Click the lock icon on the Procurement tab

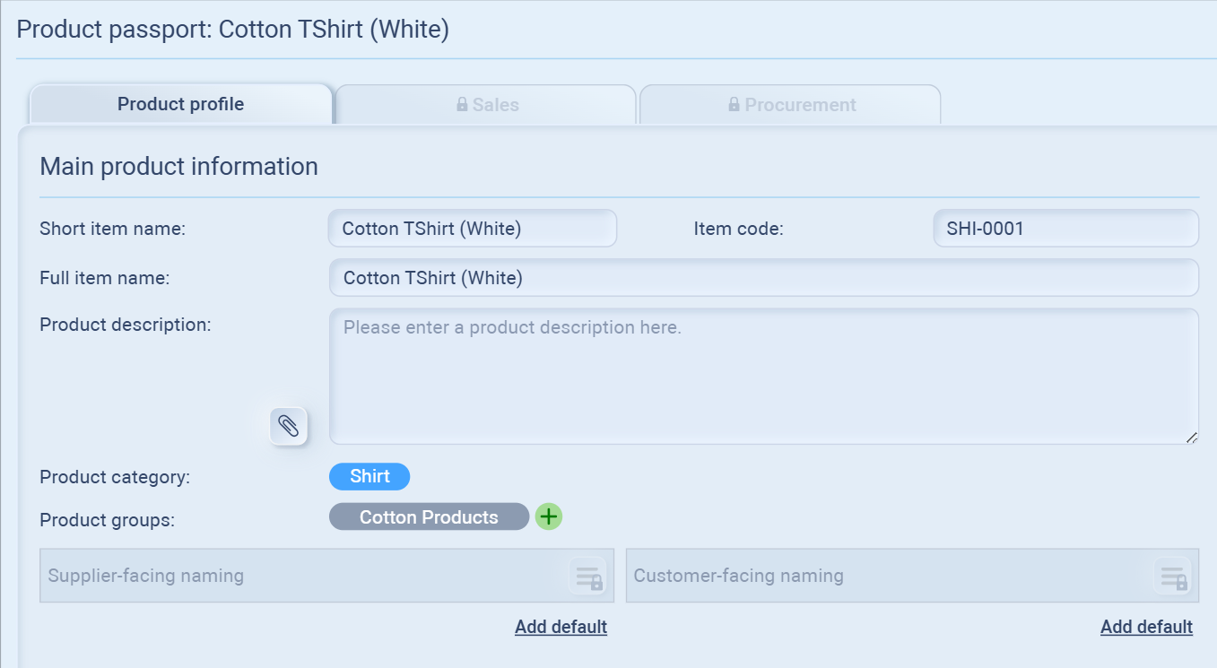click(734, 105)
